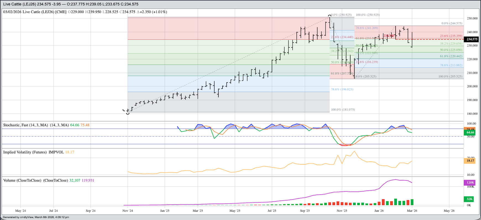Select the arc marker at the Nov '24 low
481x220 pixels.
point(128,113)
